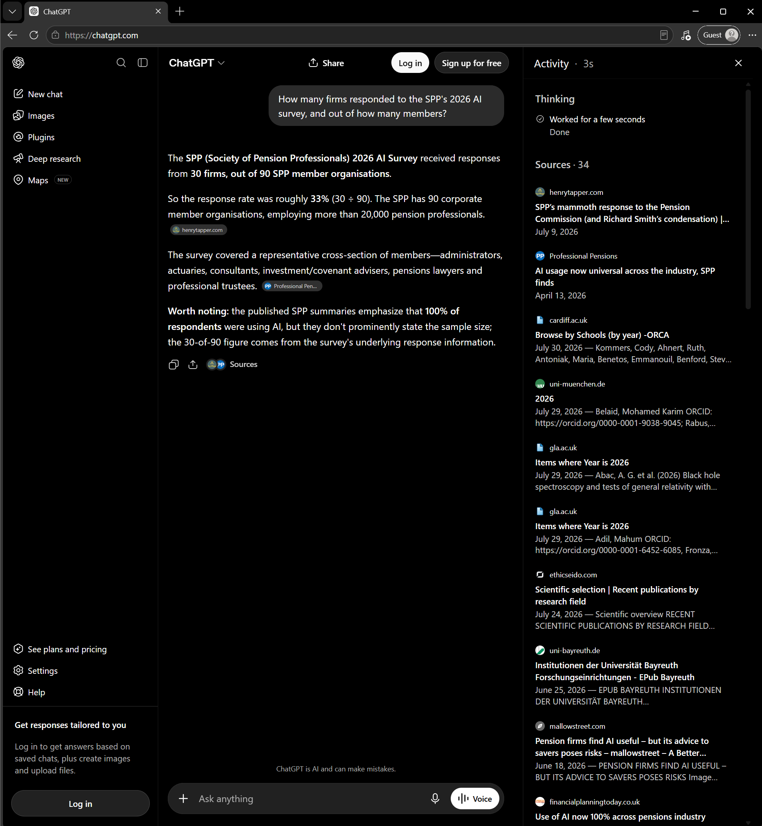This screenshot has height=826, width=762.
Task: Open Sources below the response
Action: point(232,364)
